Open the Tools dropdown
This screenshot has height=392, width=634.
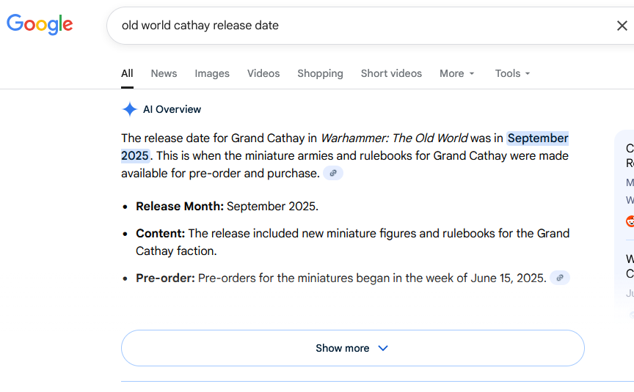[512, 73]
